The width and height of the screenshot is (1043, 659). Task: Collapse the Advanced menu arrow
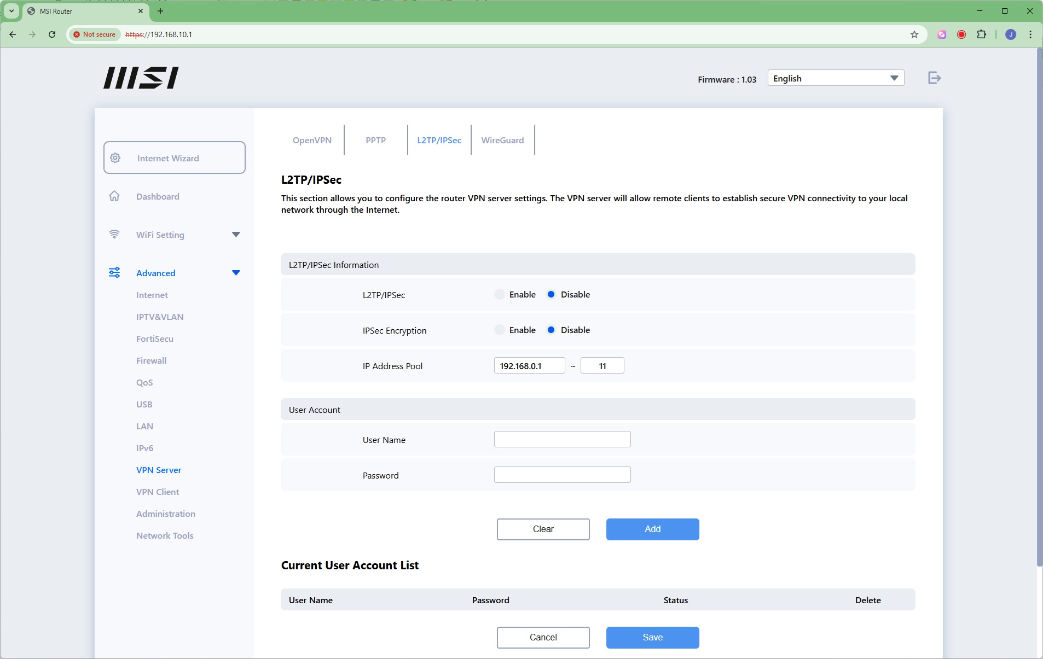click(236, 273)
